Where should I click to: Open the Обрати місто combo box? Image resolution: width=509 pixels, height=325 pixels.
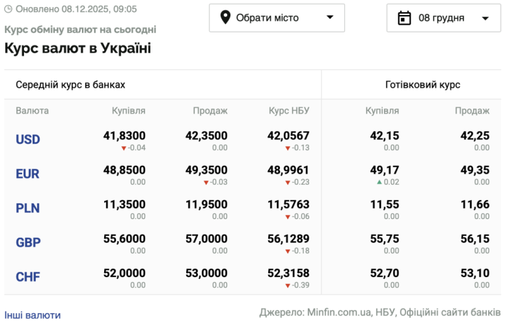tap(277, 18)
